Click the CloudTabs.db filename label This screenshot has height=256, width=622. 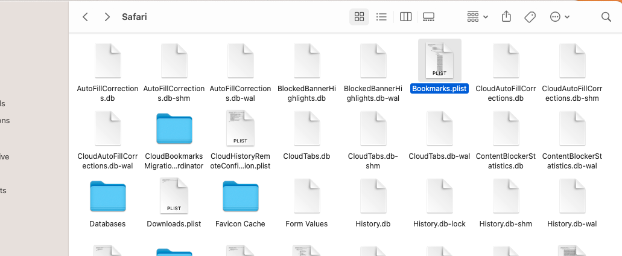tap(306, 156)
